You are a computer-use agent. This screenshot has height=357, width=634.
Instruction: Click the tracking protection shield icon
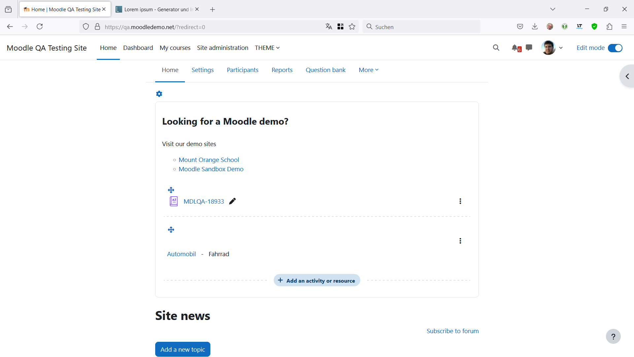86,27
